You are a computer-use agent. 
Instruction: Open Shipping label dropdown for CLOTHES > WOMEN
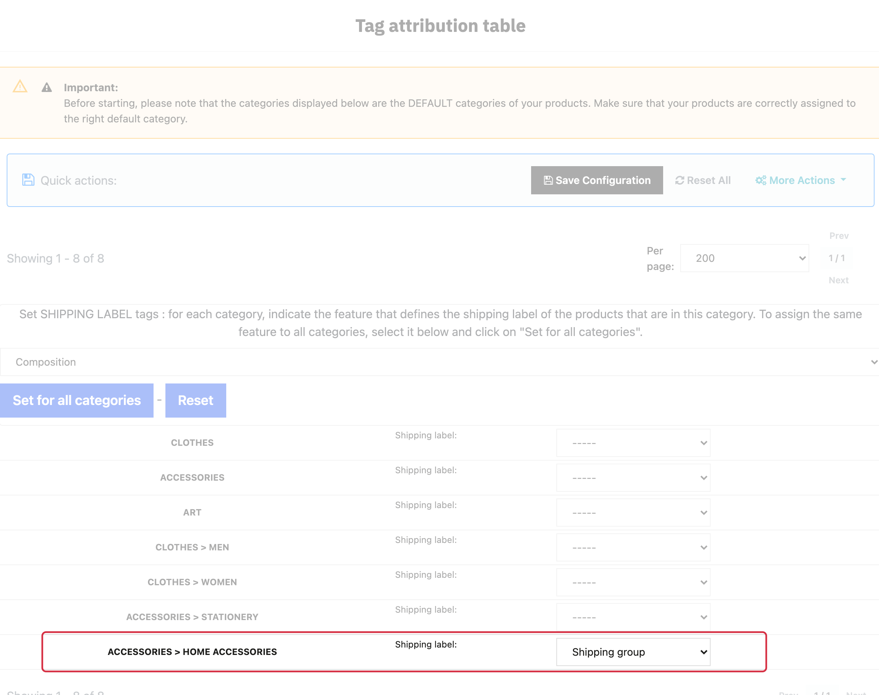(x=633, y=582)
